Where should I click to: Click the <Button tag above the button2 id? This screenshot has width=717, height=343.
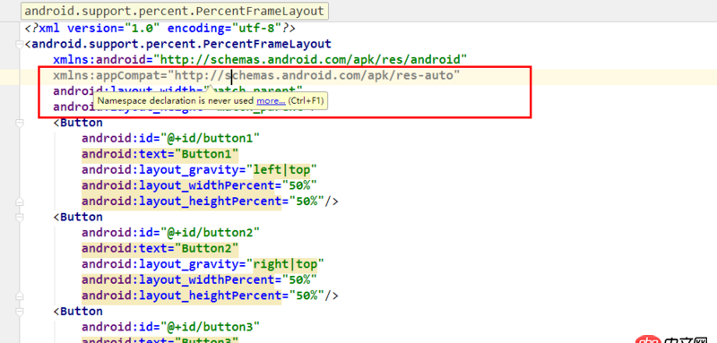pos(78,217)
